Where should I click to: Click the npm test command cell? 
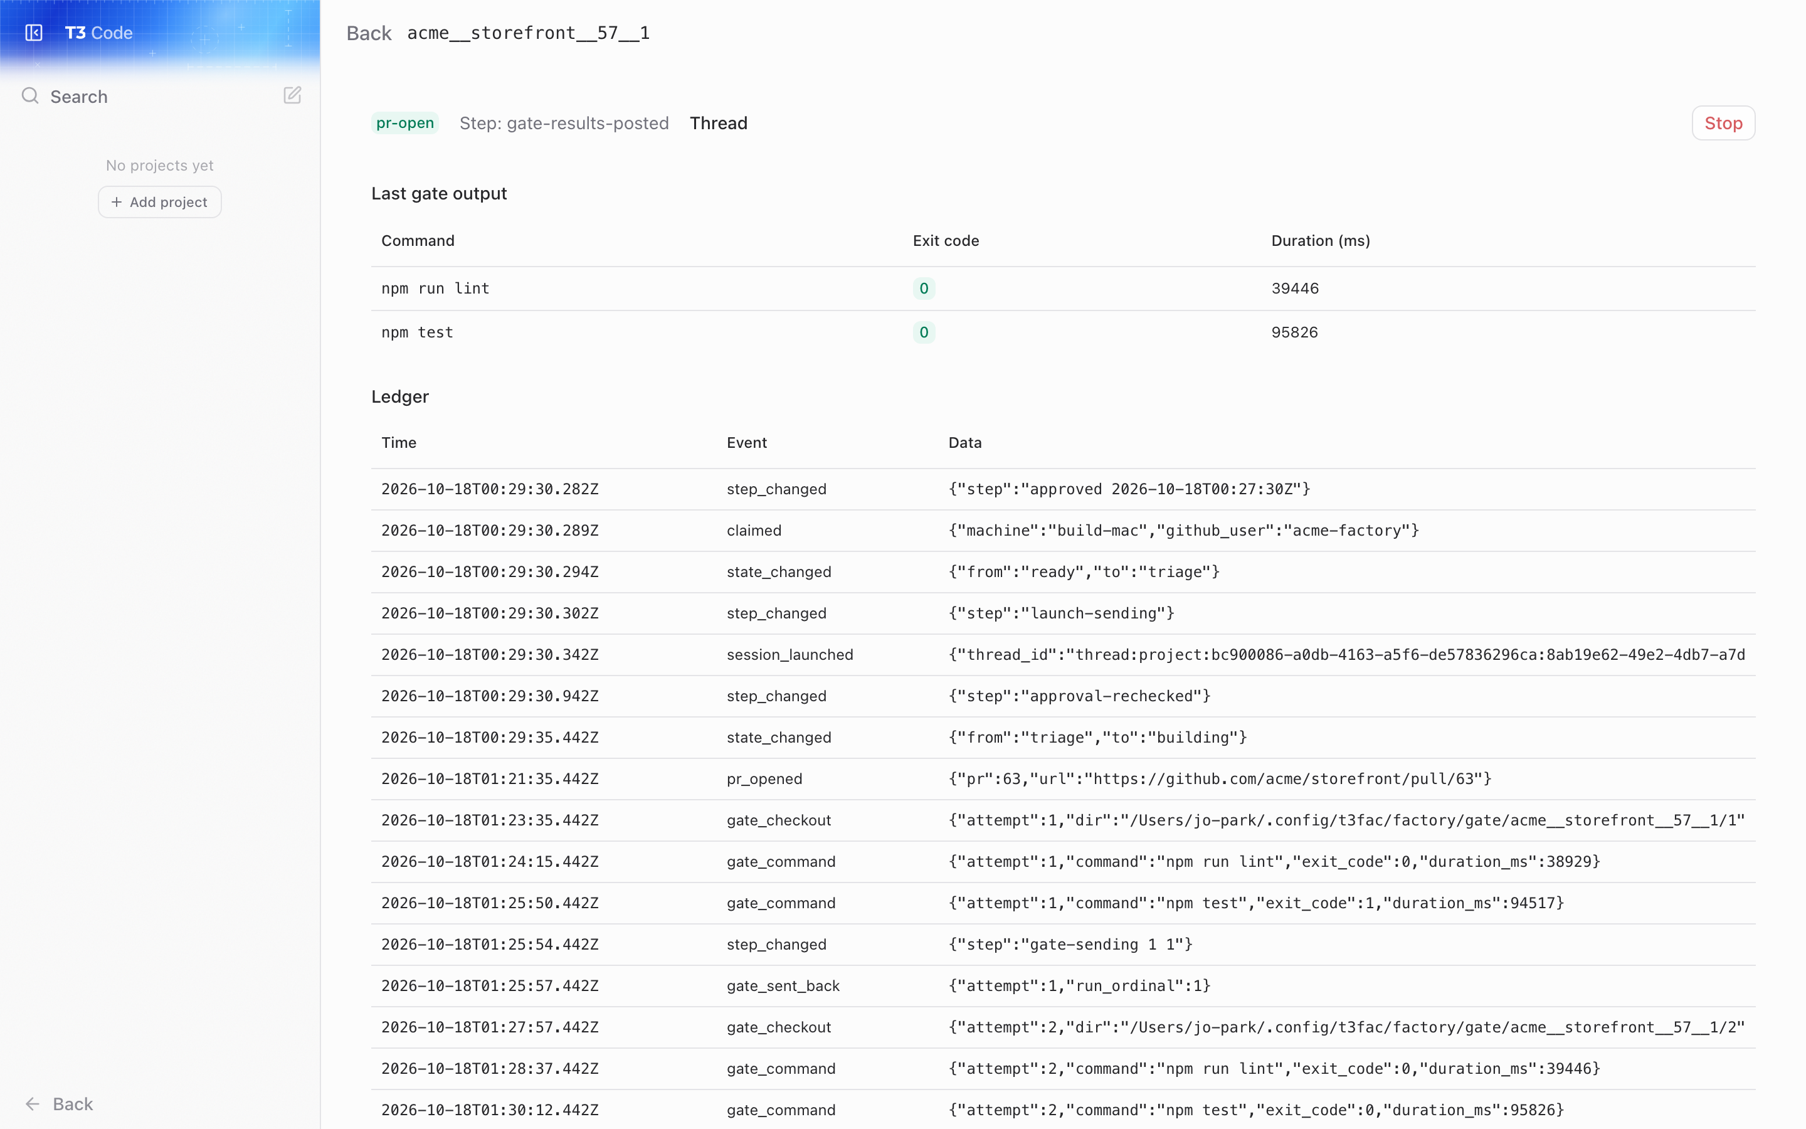(416, 332)
